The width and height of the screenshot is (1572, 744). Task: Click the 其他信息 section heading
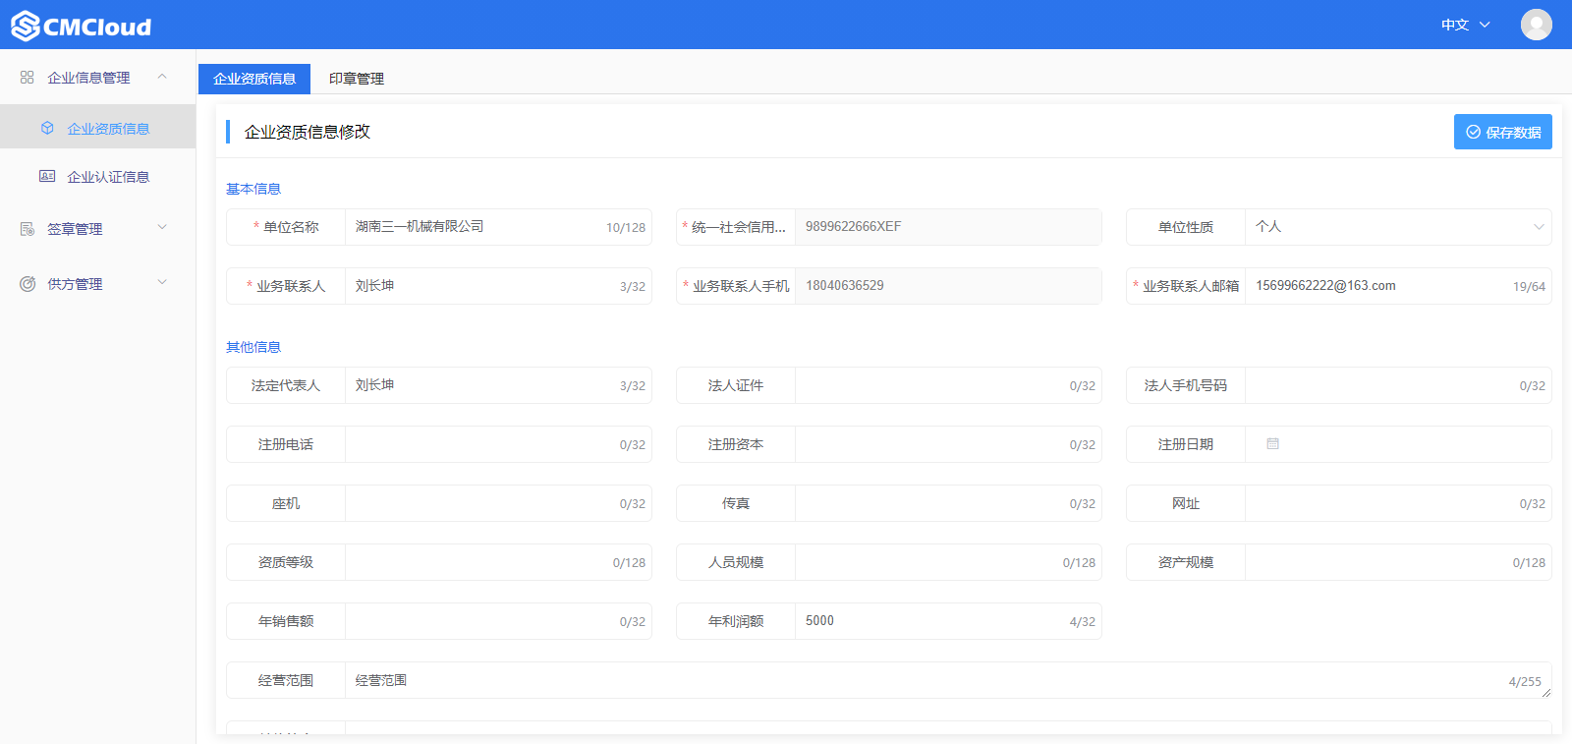click(253, 347)
